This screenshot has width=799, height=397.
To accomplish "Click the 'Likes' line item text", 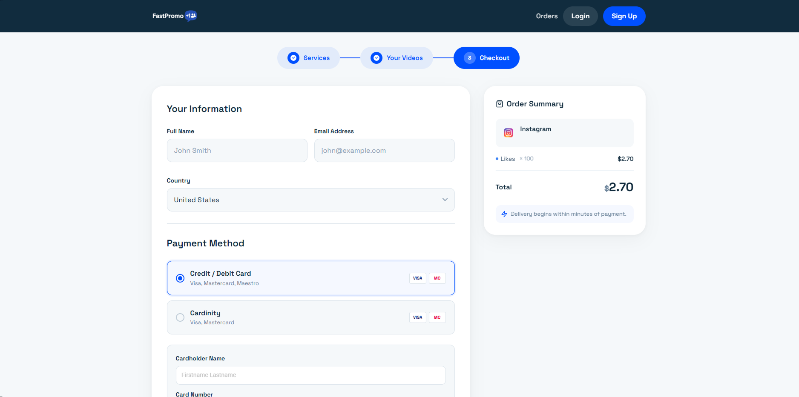I will pyautogui.click(x=508, y=159).
